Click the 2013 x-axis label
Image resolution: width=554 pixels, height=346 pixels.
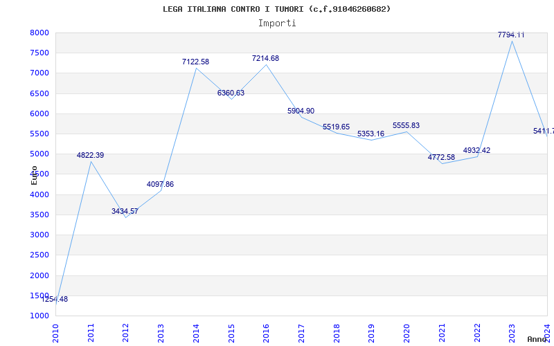tap(161, 334)
